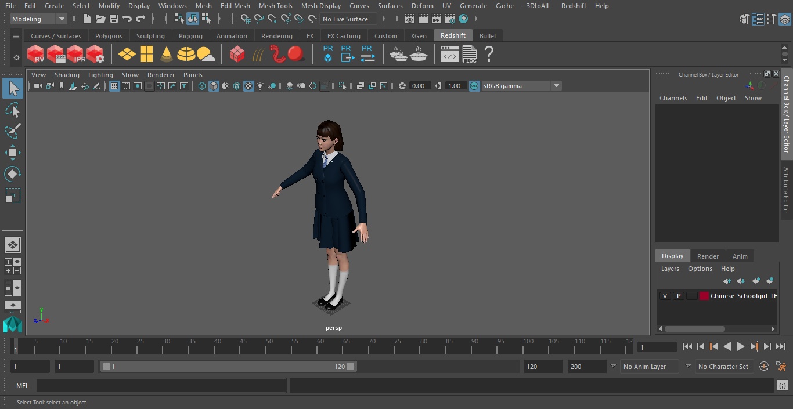The image size is (793, 409).
Task: Click the red worm-shaped shelf icon
Action: click(278, 55)
